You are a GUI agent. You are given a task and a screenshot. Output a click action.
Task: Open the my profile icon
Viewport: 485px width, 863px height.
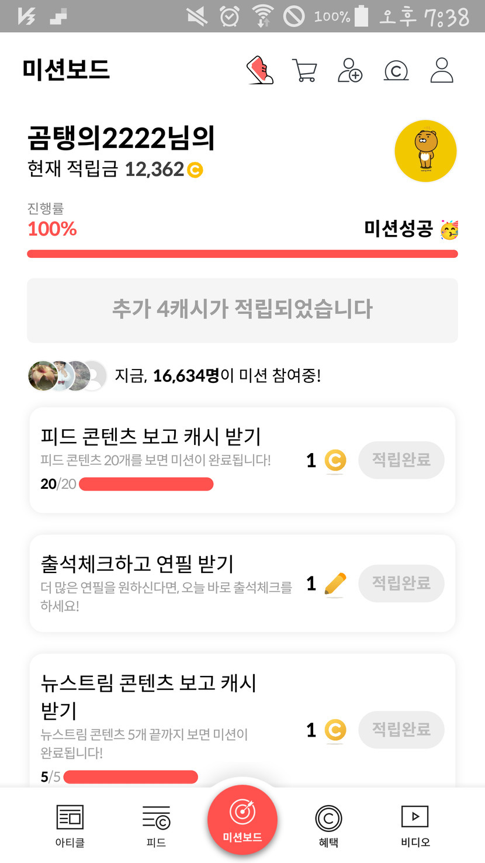tap(442, 71)
